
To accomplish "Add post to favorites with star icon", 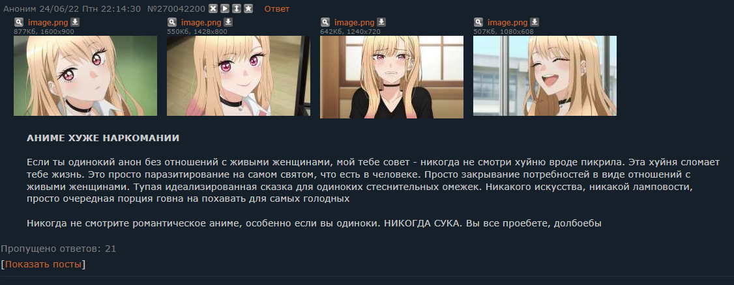I will pyautogui.click(x=248, y=8).
